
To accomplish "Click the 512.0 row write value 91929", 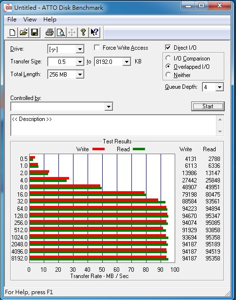I will click(189, 230).
